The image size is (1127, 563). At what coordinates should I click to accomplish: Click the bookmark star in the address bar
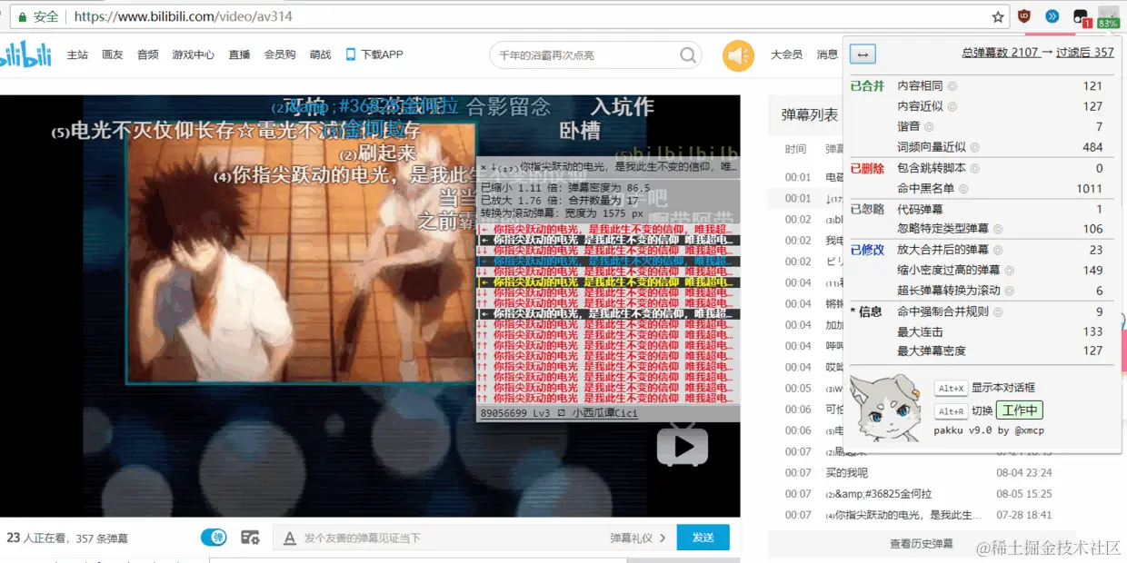(998, 15)
